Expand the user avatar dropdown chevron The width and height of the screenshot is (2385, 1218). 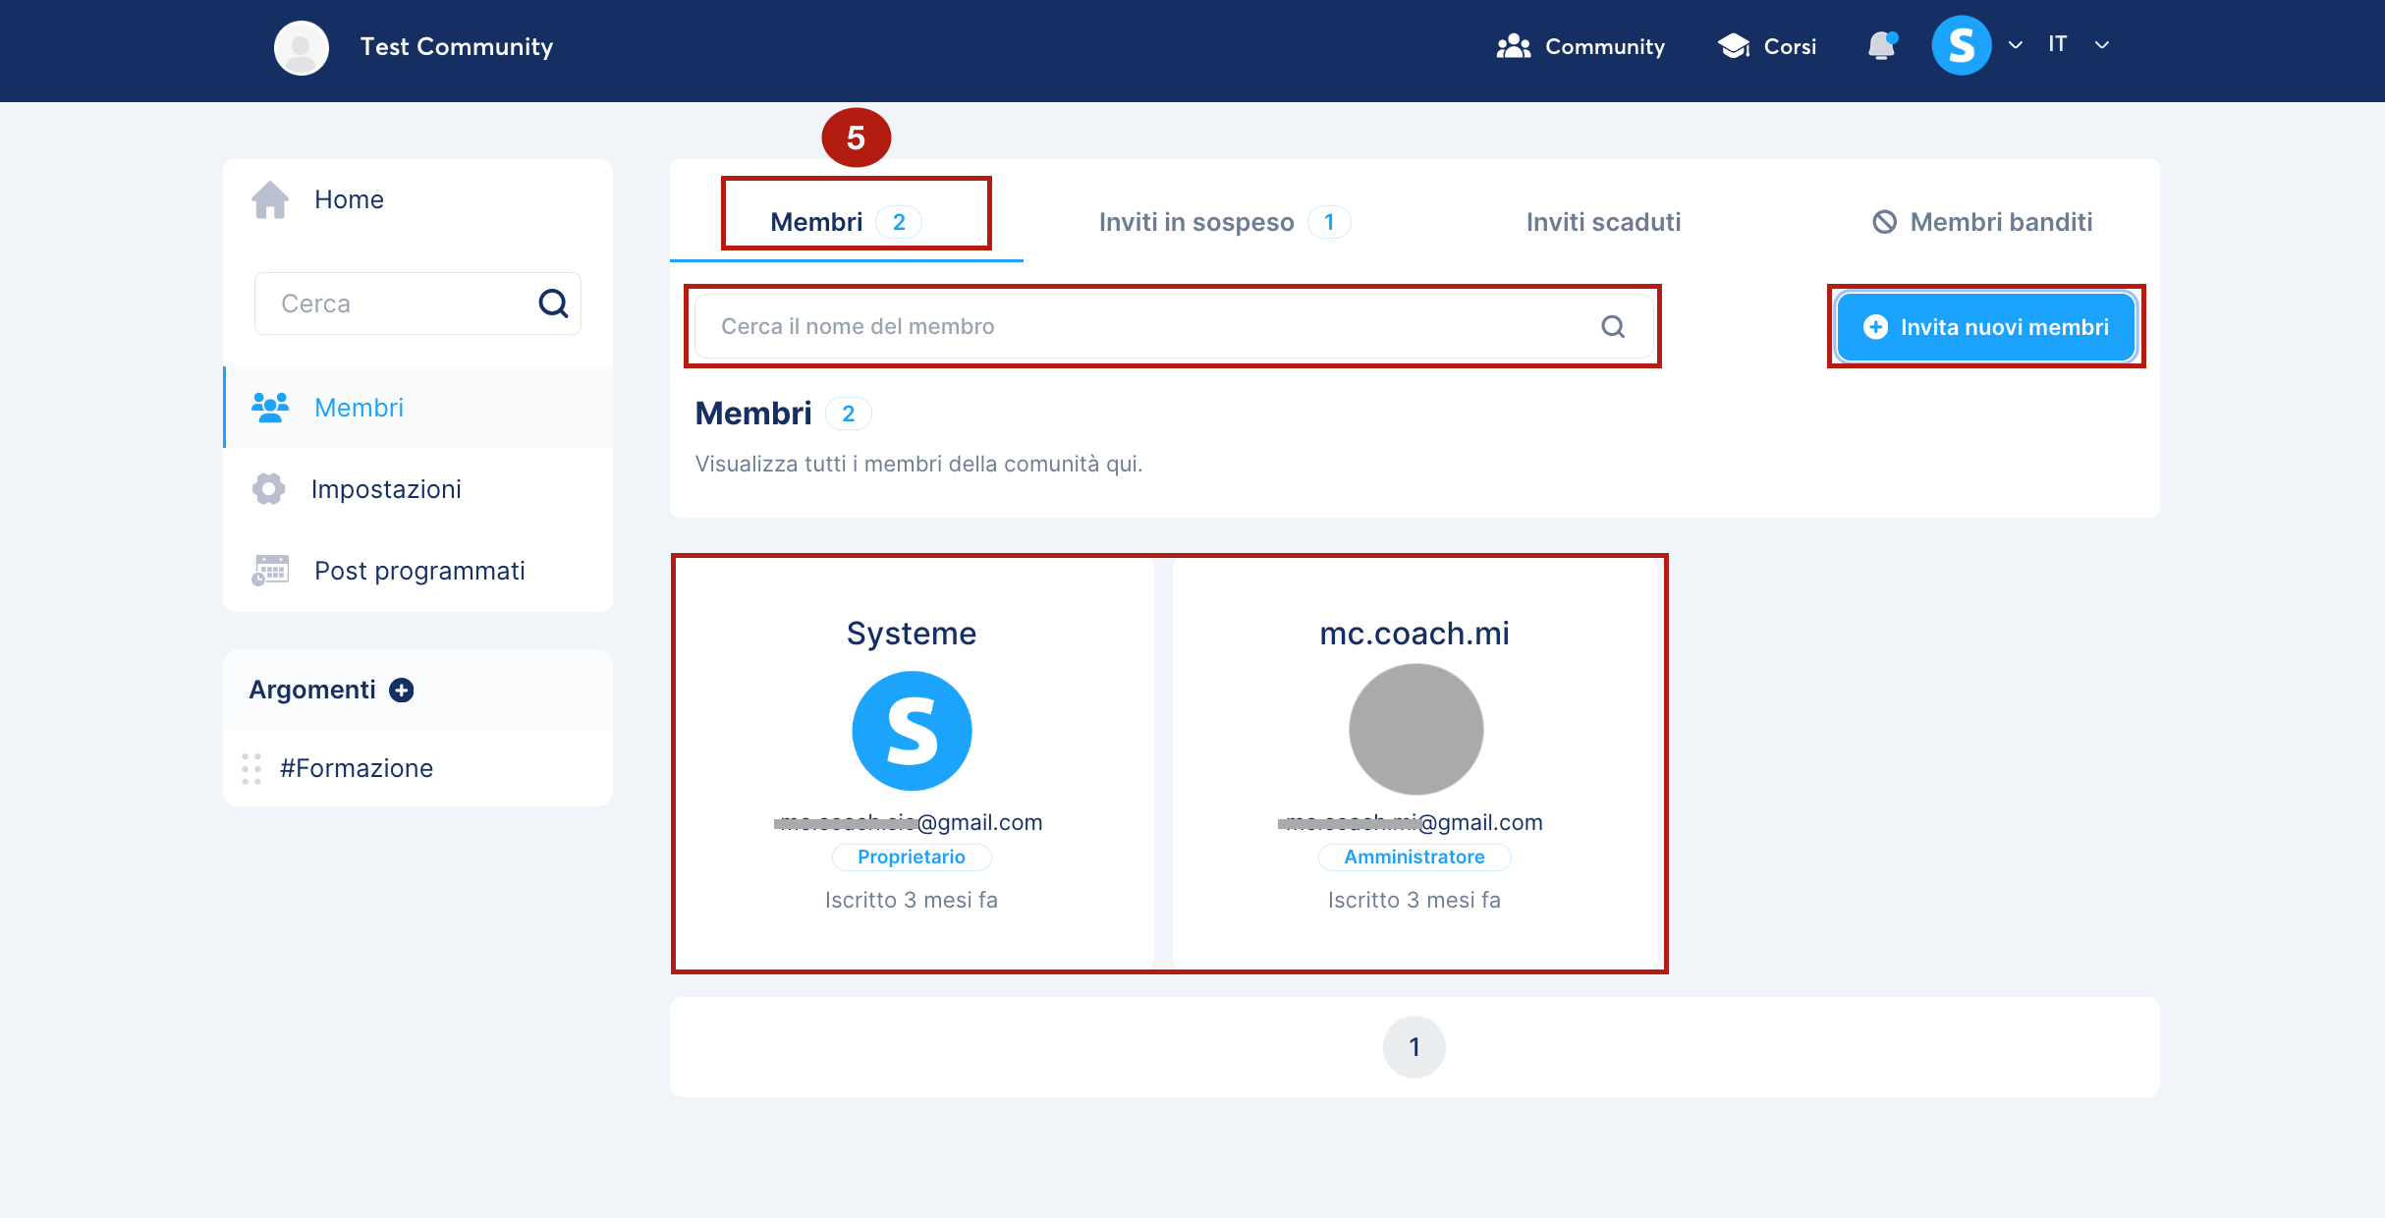point(2016,45)
